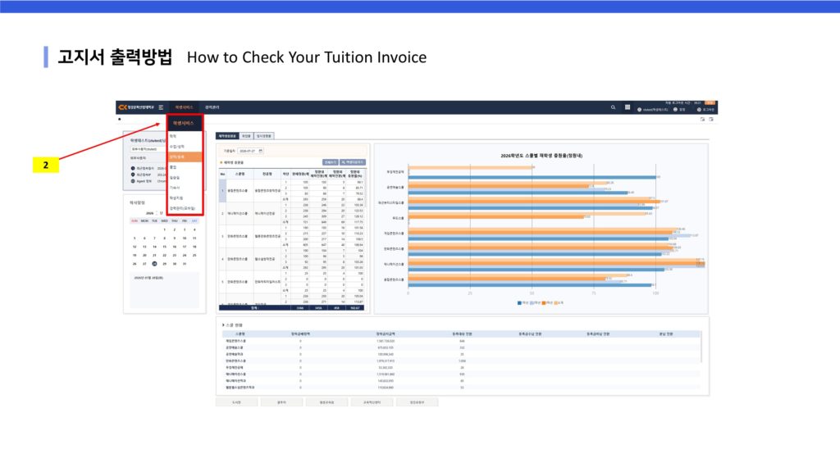
Task: Select 학적 in the 학생서비스 dropdown
Action: [173, 137]
